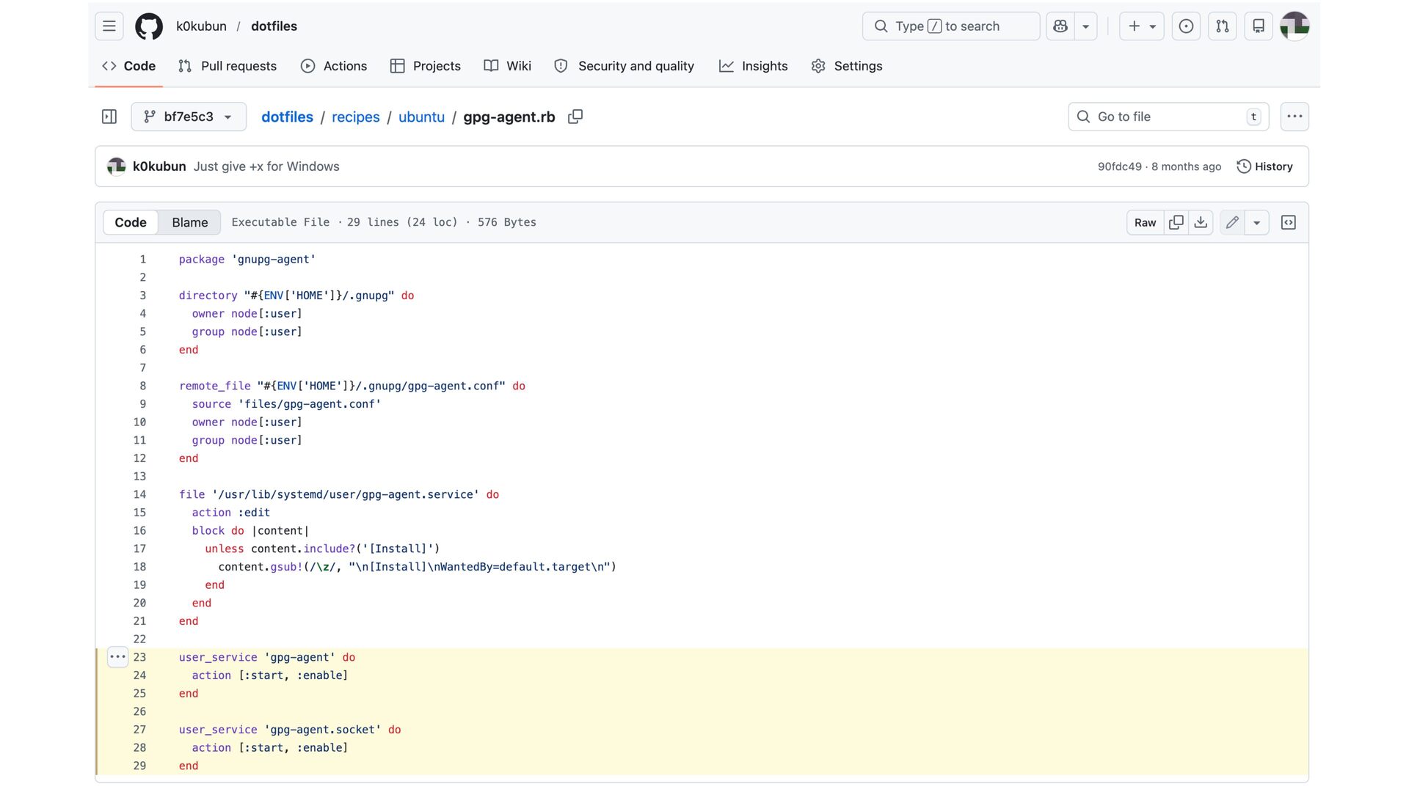Screen dimensions: 1409x792
Task: Click the Go to file search field
Action: tap(1167, 117)
